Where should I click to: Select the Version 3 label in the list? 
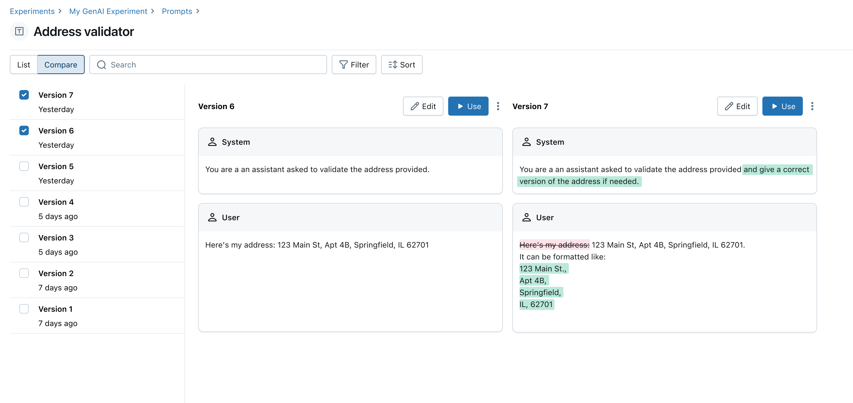point(56,238)
